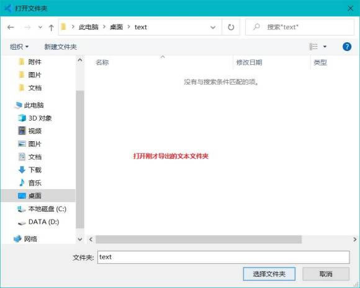Screen dimensions: 360x288
Task: Refresh the text folder listing
Action: point(231,27)
